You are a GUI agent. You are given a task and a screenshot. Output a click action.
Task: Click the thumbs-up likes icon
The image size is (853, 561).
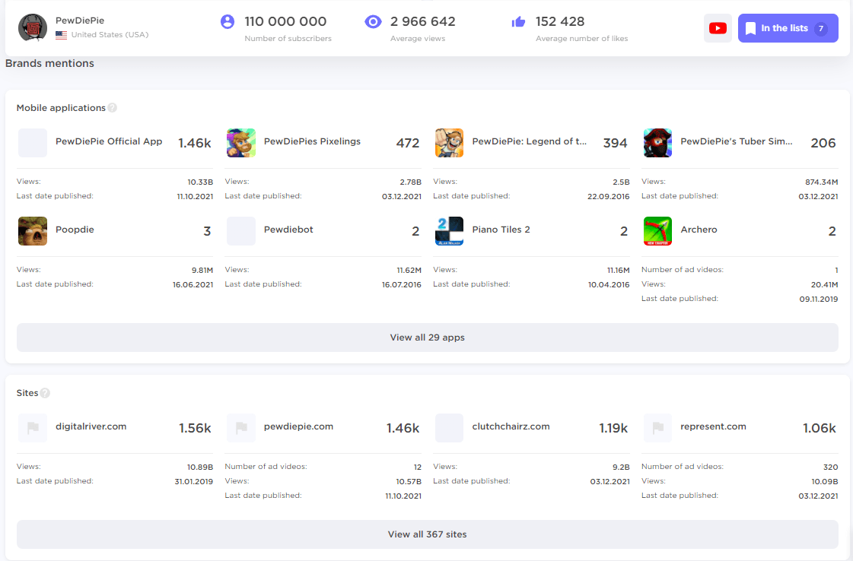tap(518, 22)
